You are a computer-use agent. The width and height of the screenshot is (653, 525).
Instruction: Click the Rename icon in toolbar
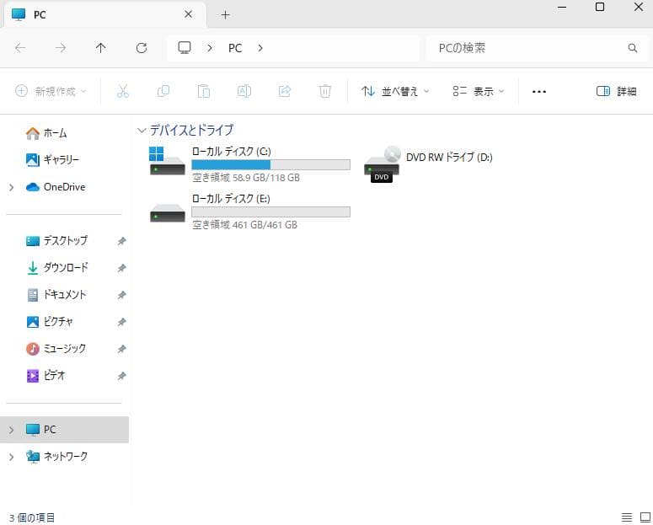point(244,91)
